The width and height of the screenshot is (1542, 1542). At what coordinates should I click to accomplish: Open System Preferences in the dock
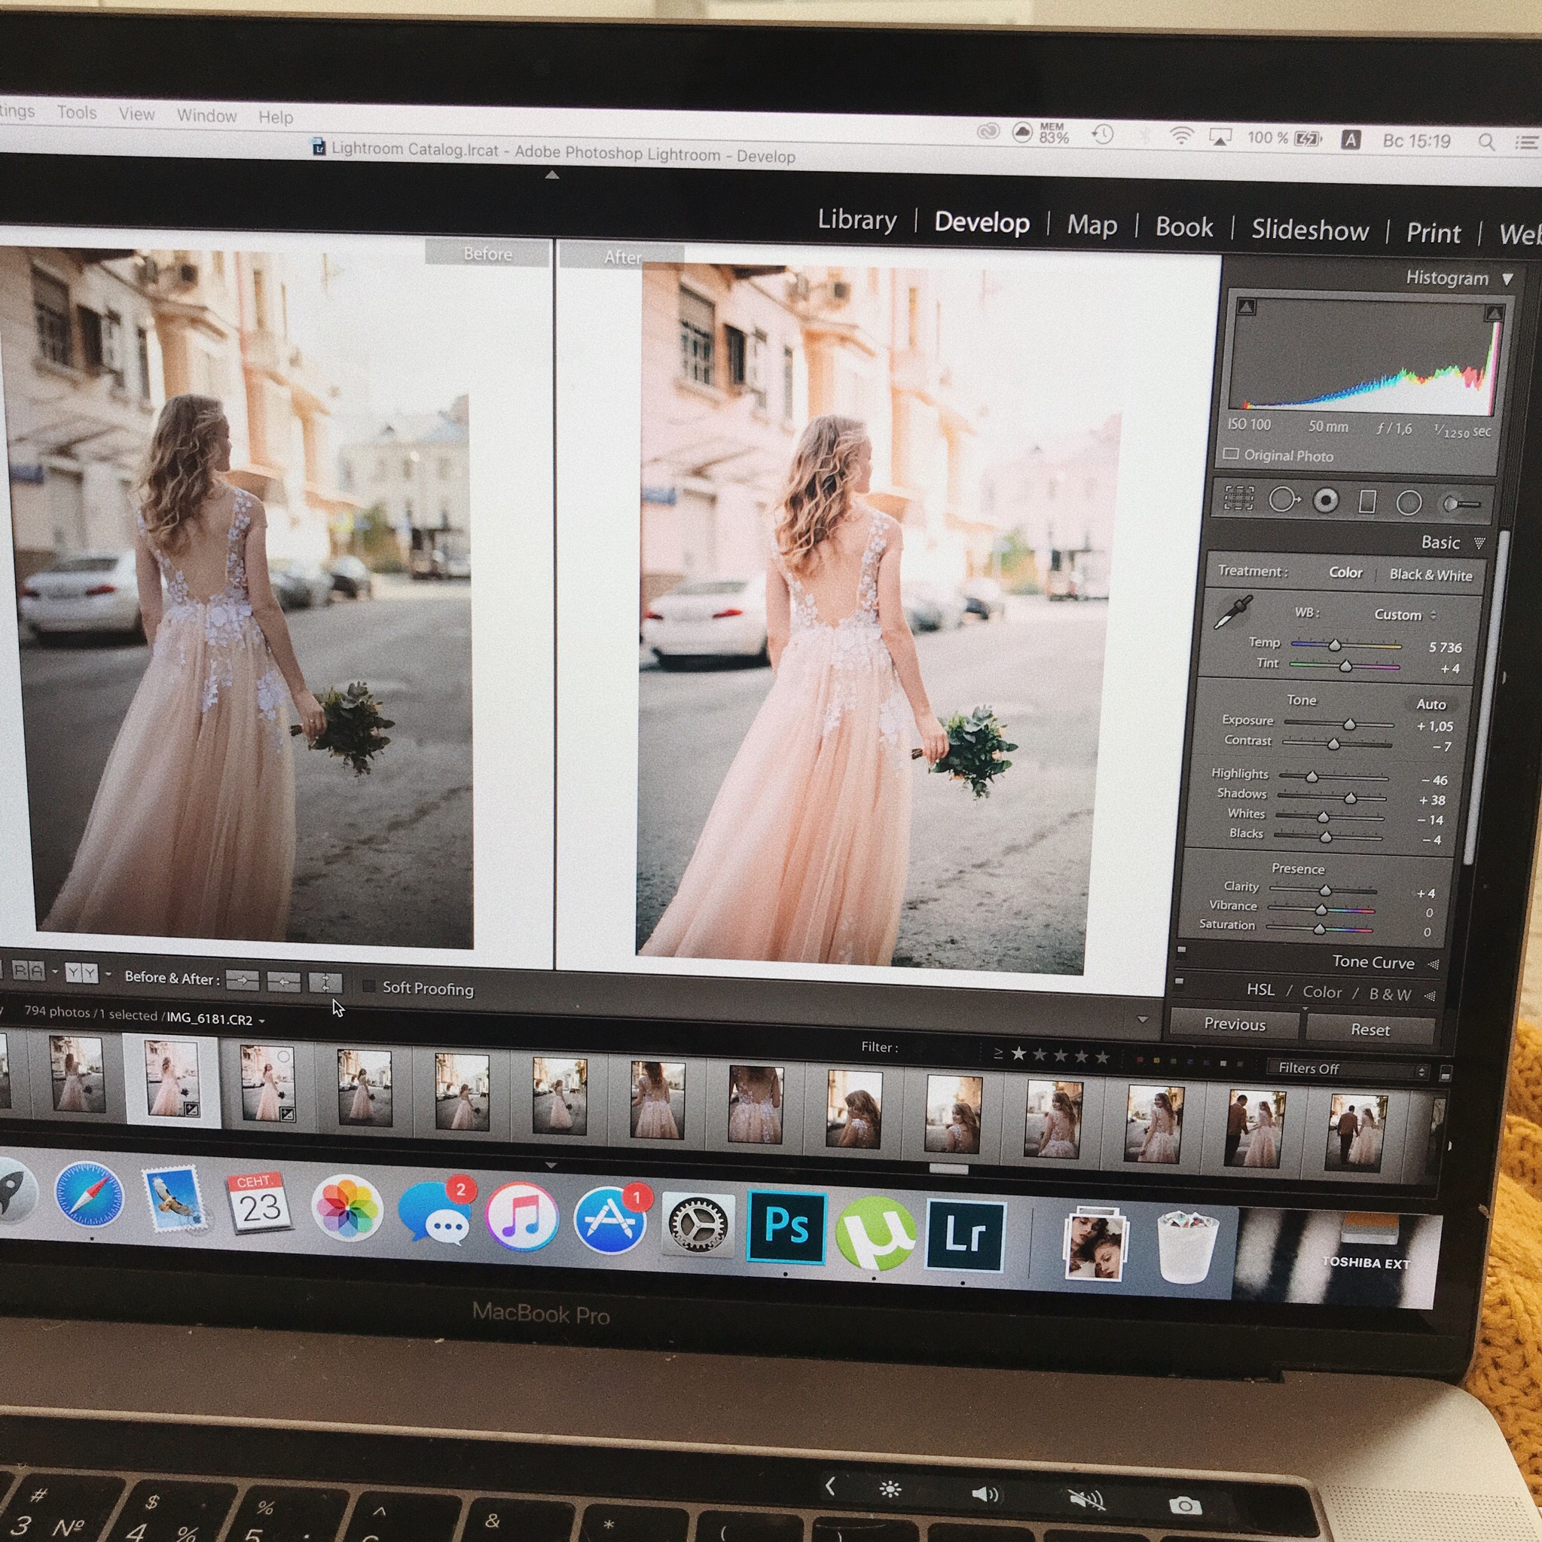point(699,1224)
